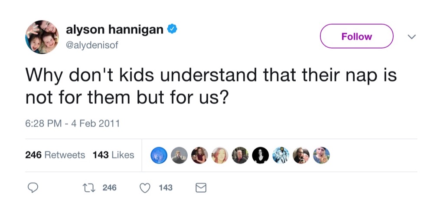Open the liker avatar of man in dark shirt
The height and width of the screenshot is (210, 444).
(240, 155)
